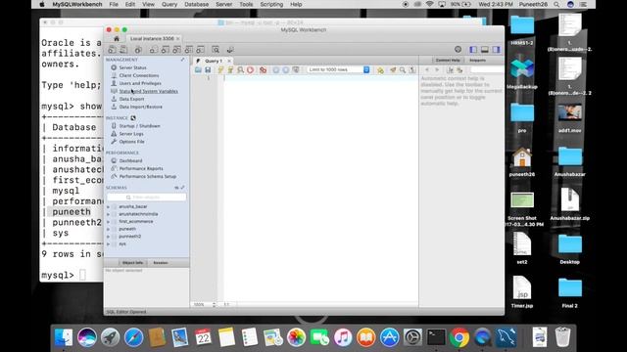627x352 pixels.
Task: Execute current statement with lightning-cursor icon
Action: tap(230, 69)
